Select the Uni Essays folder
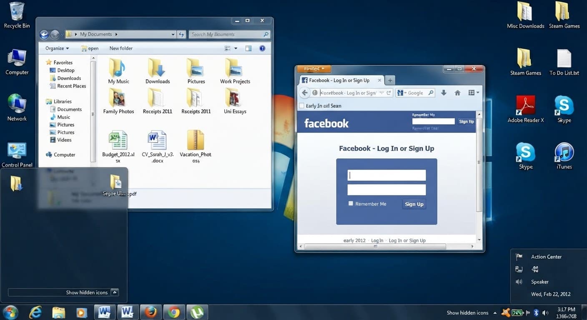 pyautogui.click(x=235, y=101)
